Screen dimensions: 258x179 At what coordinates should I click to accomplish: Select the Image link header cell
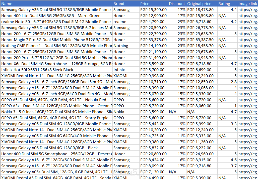click(248, 4)
